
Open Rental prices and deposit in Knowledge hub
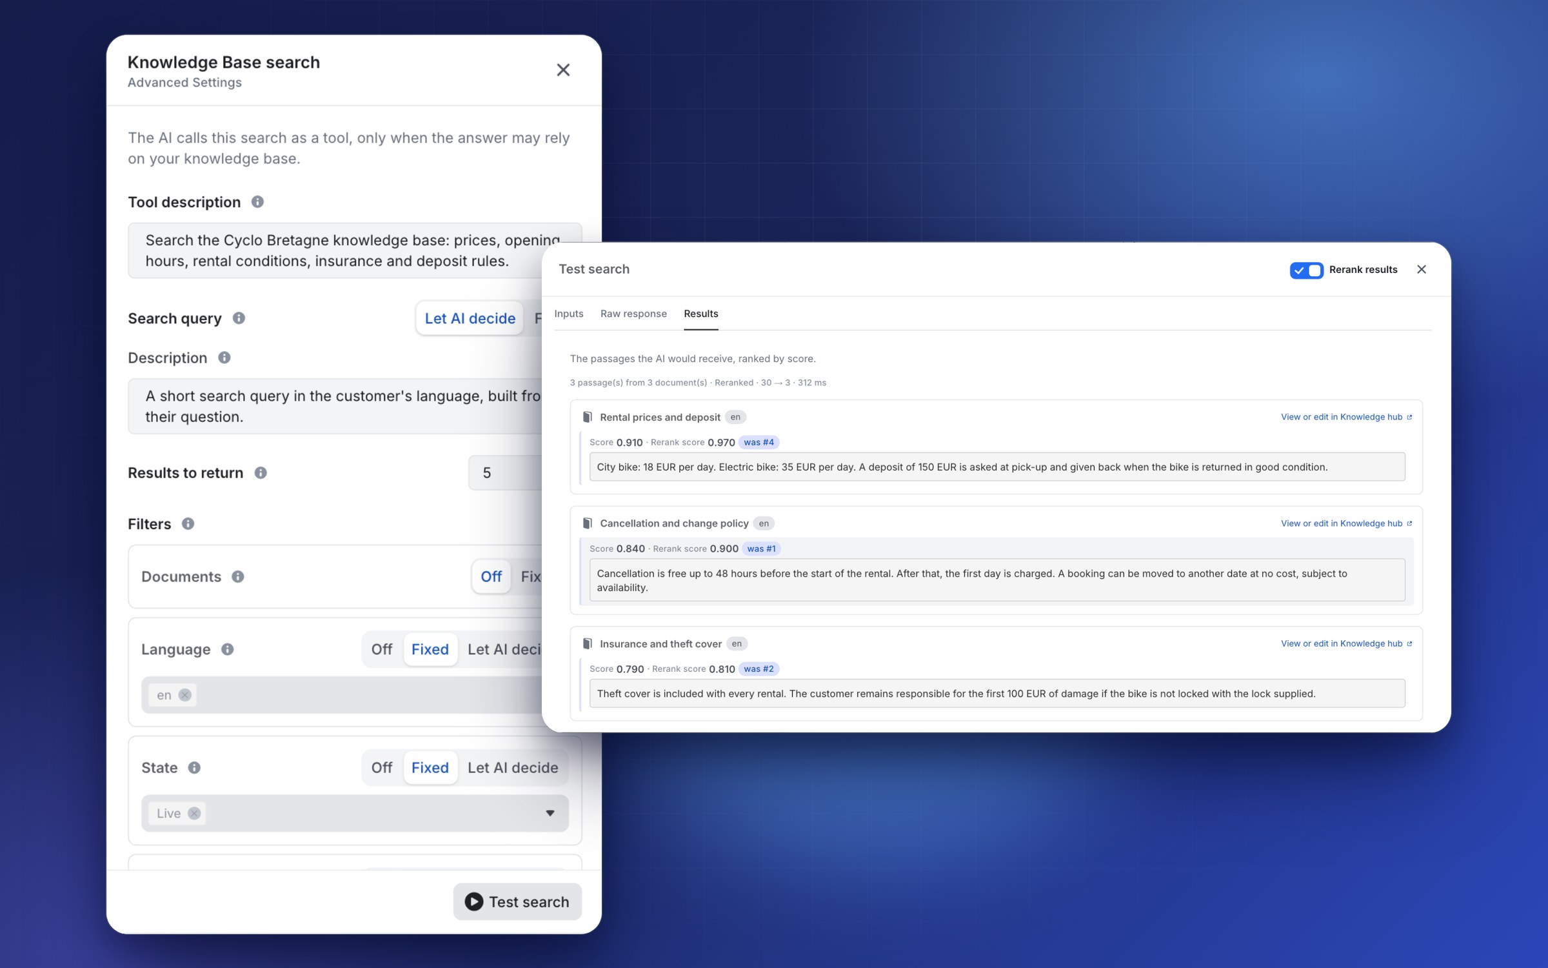[1346, 417]
